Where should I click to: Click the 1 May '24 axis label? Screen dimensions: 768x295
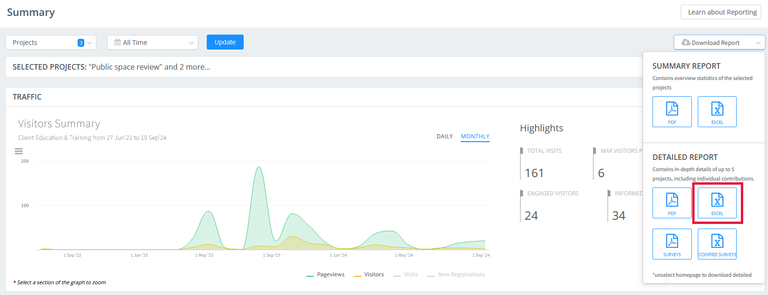tap(404, 255)
